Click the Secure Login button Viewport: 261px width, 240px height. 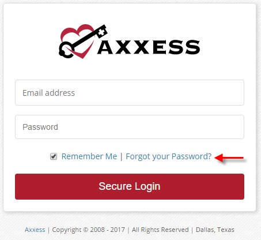click(130, 186)
